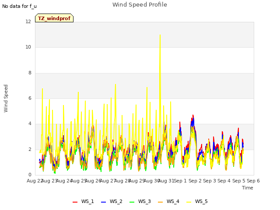Click the green WS_3 legend swatch
The image size is (280, 210).
pos(132,202)
